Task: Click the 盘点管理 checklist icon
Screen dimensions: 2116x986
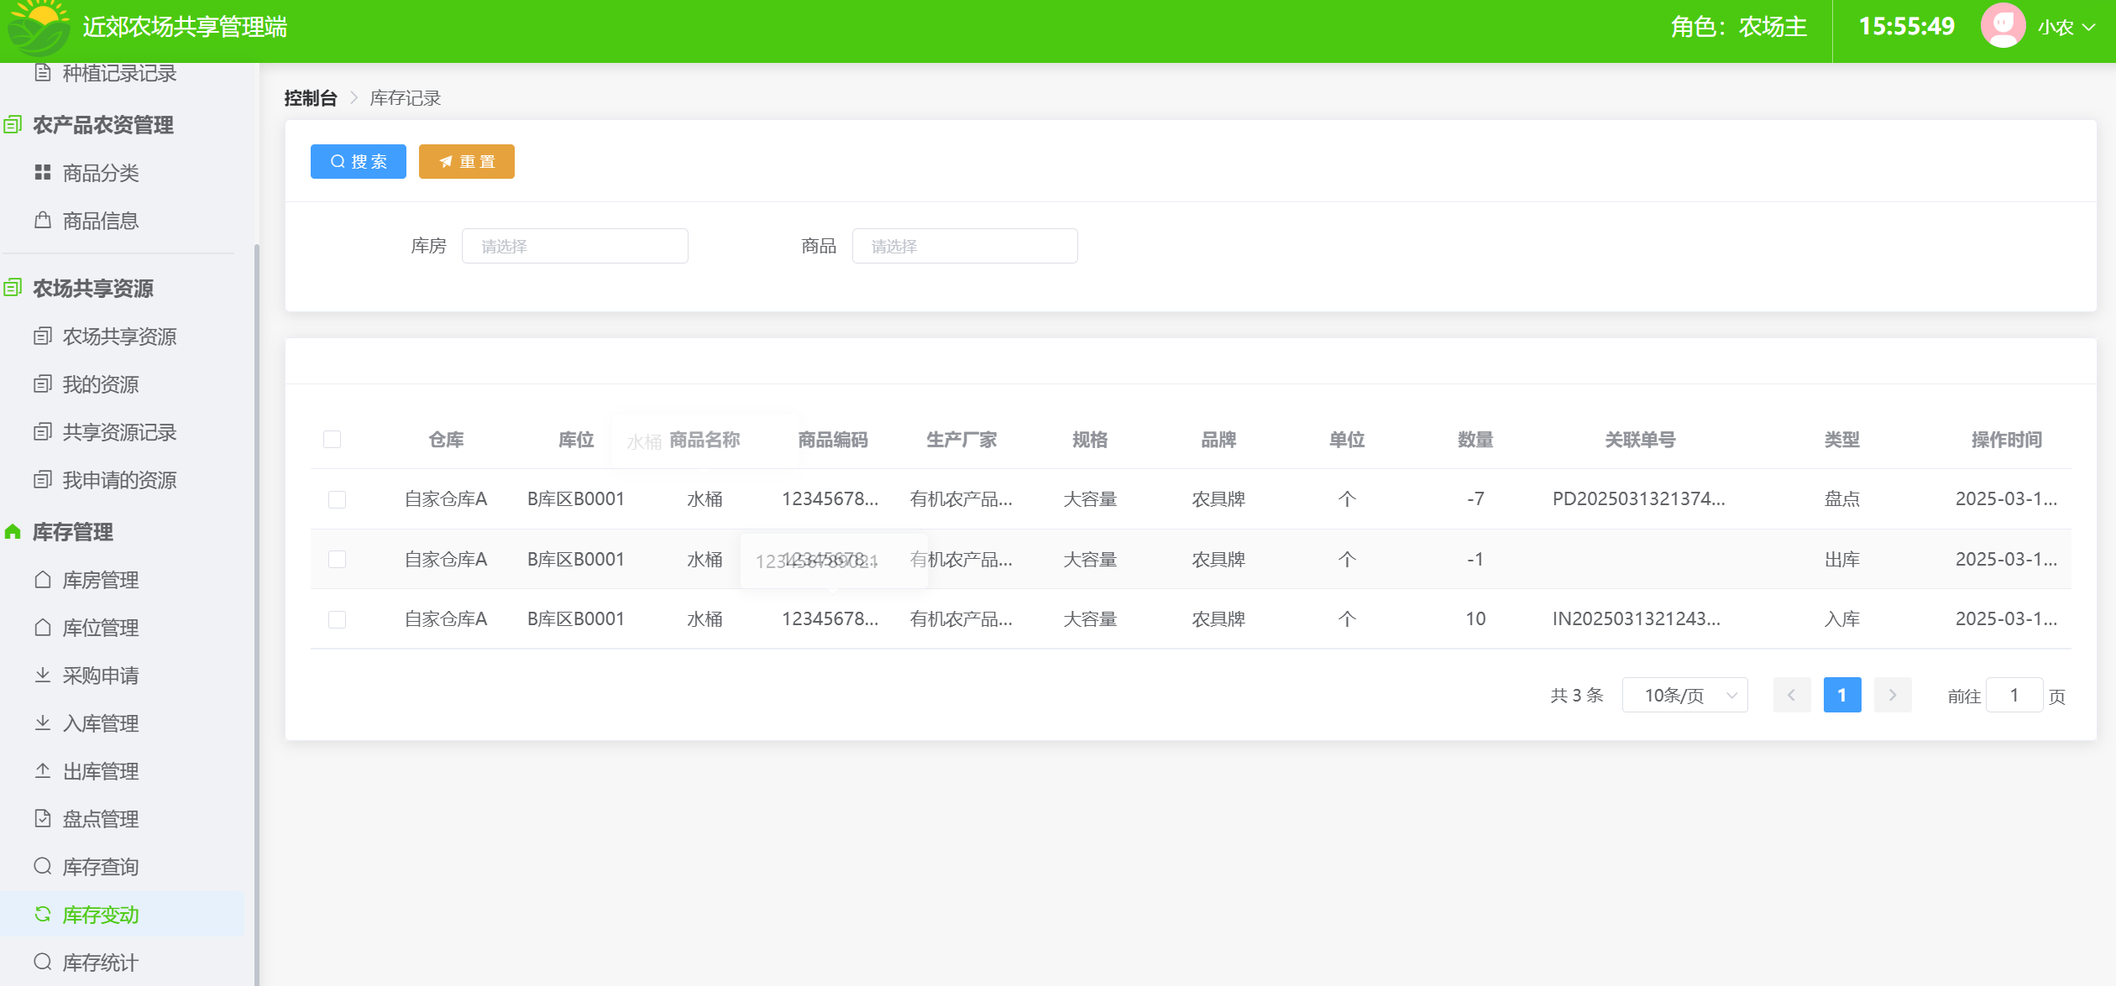Action: pyautogui.click(x=43, y=819)
